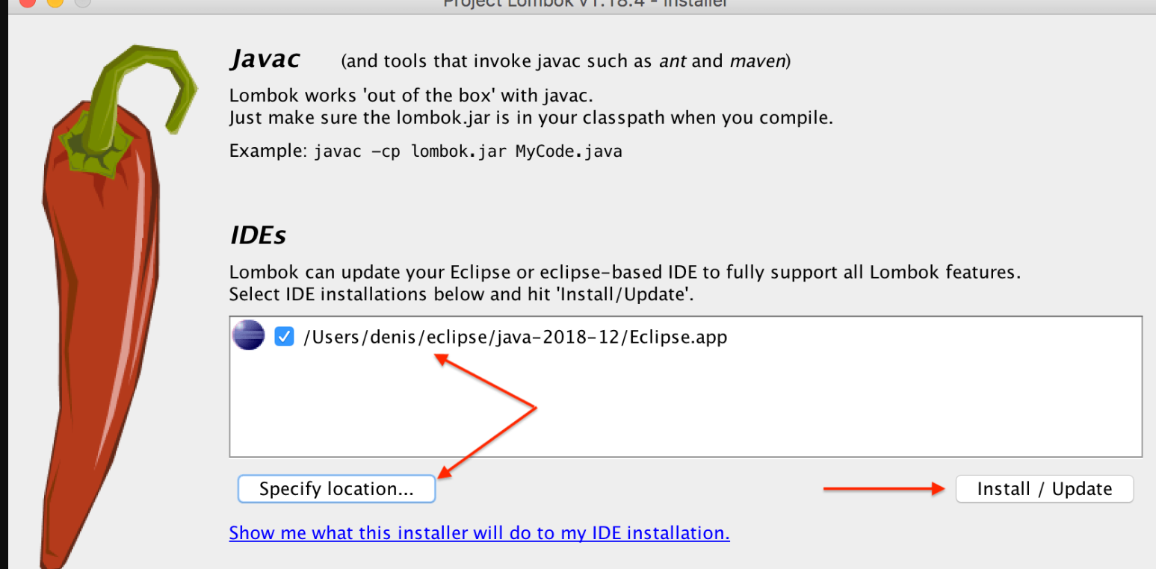Click "Select IDE installations below" instruction line

[x=462, y=293]
